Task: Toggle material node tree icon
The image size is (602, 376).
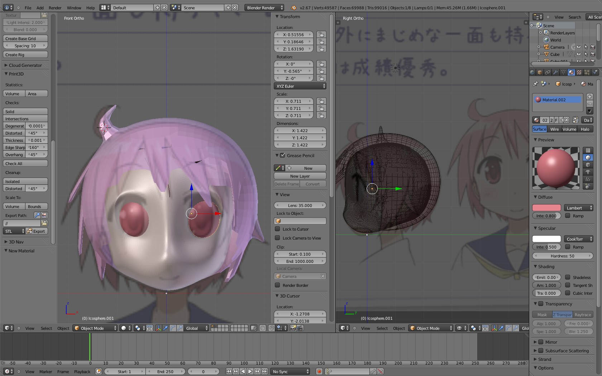Action: [575, 120]
